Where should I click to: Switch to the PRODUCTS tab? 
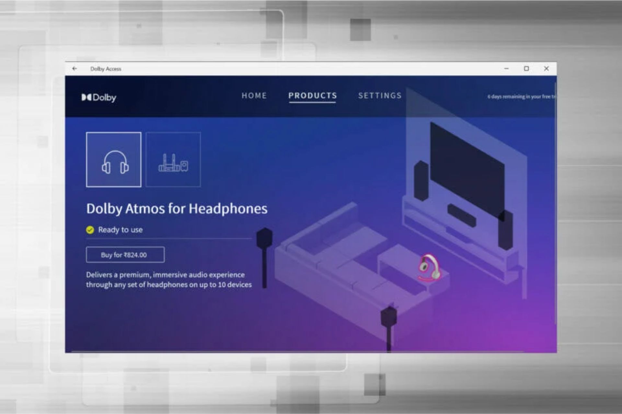[x=313, y=96]
